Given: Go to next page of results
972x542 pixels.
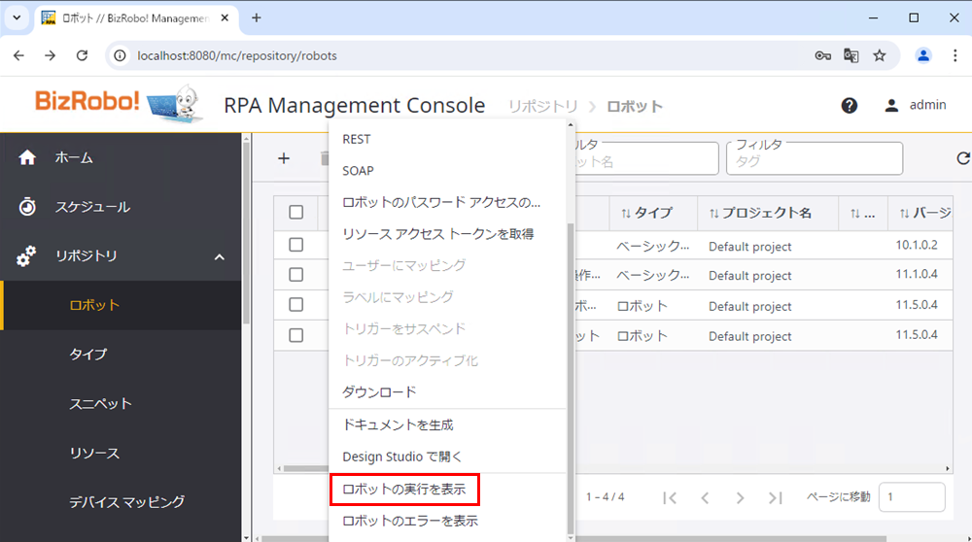Looking at the screenshot, I should point(740,497).
